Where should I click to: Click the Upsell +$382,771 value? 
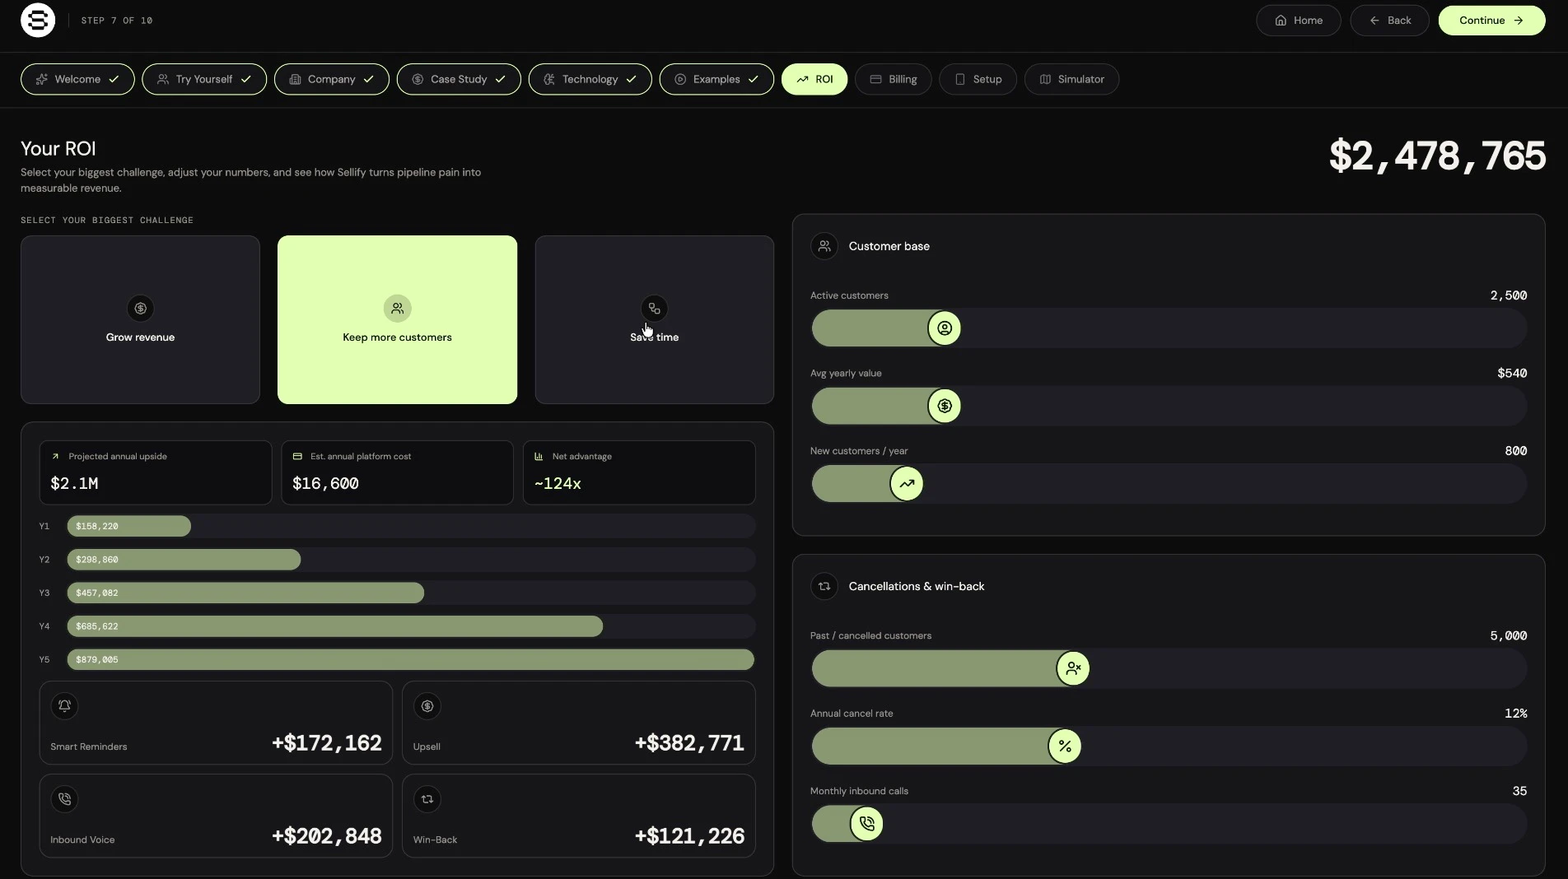(689, 743)
